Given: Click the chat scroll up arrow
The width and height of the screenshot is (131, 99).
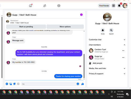Looking at the screenshot, I should [x=84, y=31].
